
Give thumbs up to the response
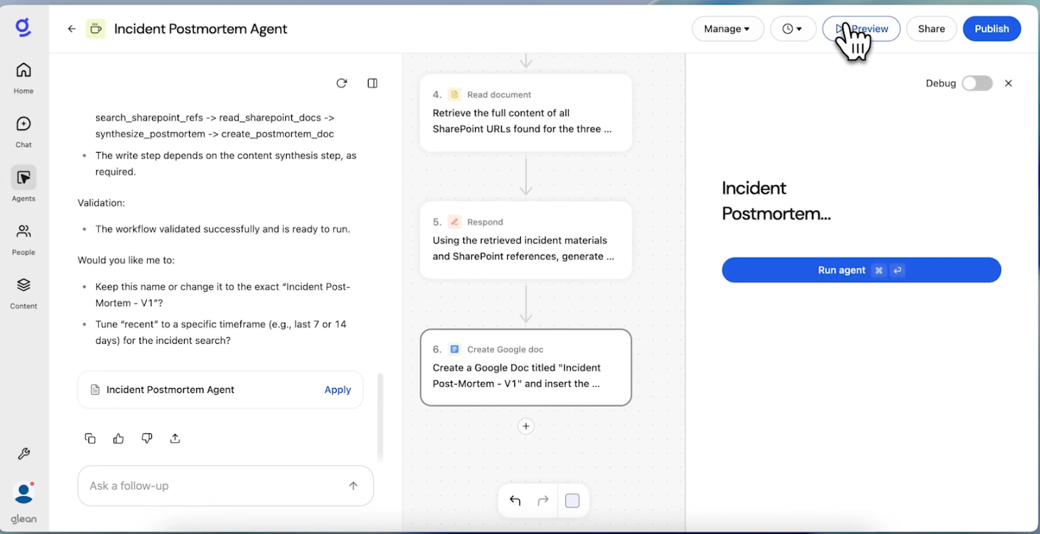[x=118, y=439]
